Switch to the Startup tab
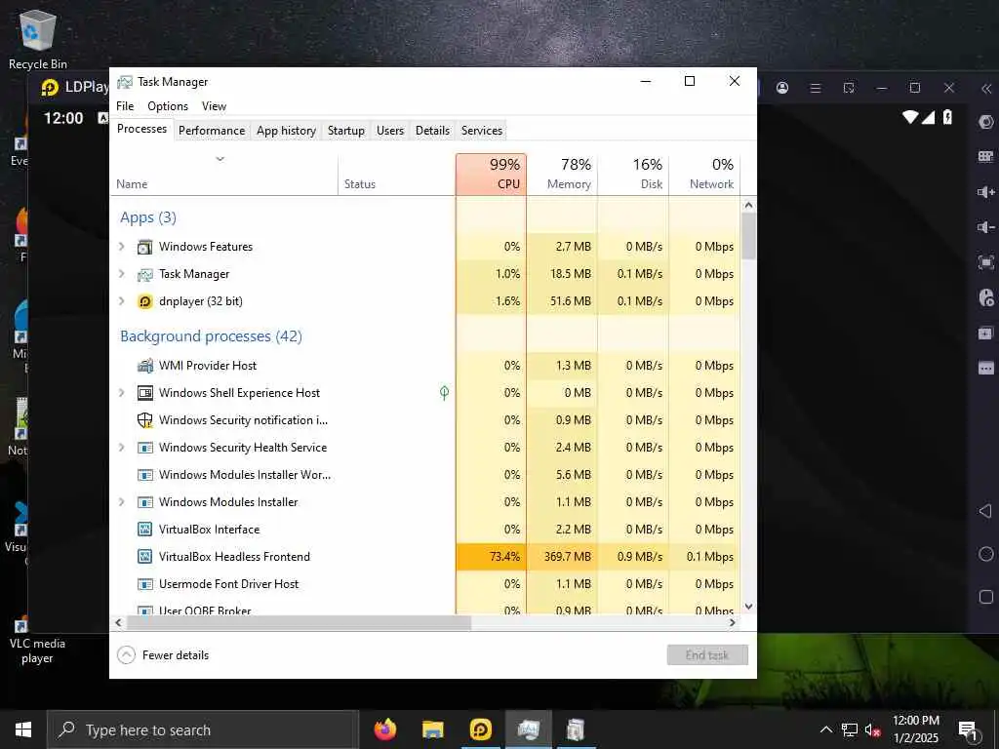Viewport: 999px width, 749px height. [346, 131]
